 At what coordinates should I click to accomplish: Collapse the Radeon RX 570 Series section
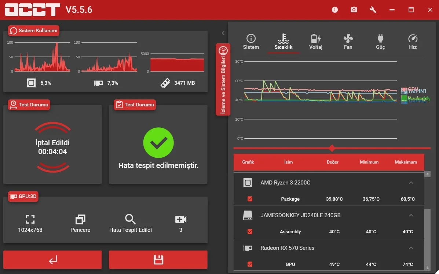coord(411,248)
